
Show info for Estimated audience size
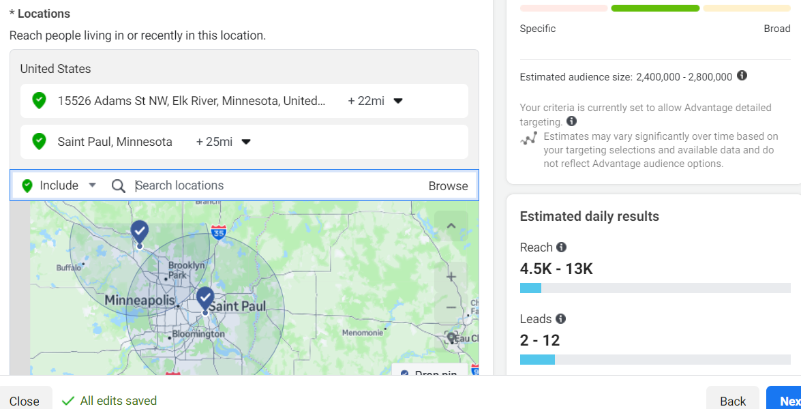coord(742,76)
